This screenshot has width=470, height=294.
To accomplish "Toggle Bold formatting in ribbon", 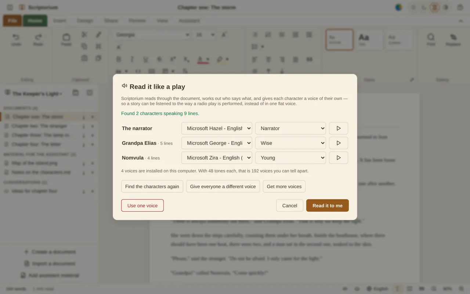I will (x=118, y=59).
